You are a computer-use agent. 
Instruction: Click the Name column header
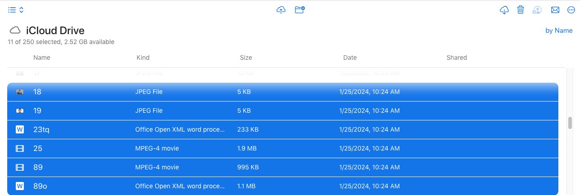pos(42,58)
